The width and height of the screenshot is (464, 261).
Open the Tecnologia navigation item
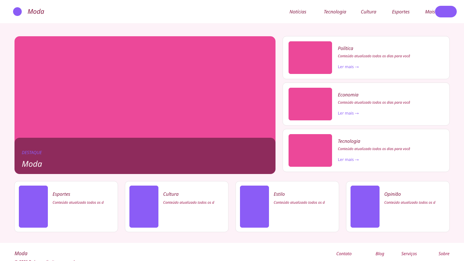click(335, 12)
